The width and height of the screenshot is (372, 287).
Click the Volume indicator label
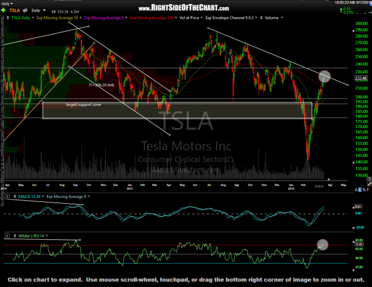click(271, 18)
